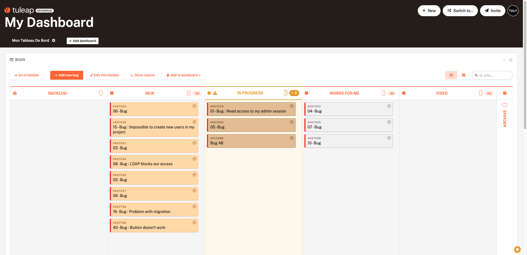
Task: Click the clock icon on 10 - Bug
Action: tap(389, 138)
